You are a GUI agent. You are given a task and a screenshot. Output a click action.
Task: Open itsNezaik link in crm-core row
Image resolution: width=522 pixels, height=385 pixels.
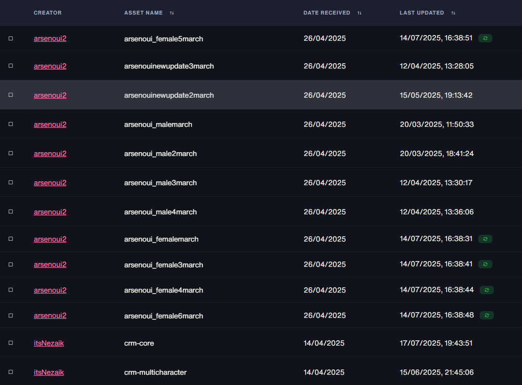[x=49, y=343]
